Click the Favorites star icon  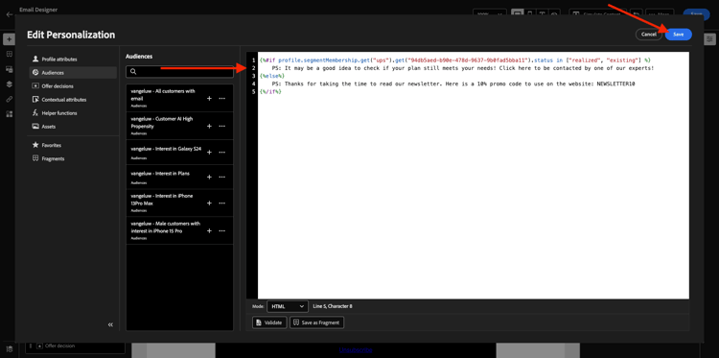pyautogui.click(x=35, y=145)
